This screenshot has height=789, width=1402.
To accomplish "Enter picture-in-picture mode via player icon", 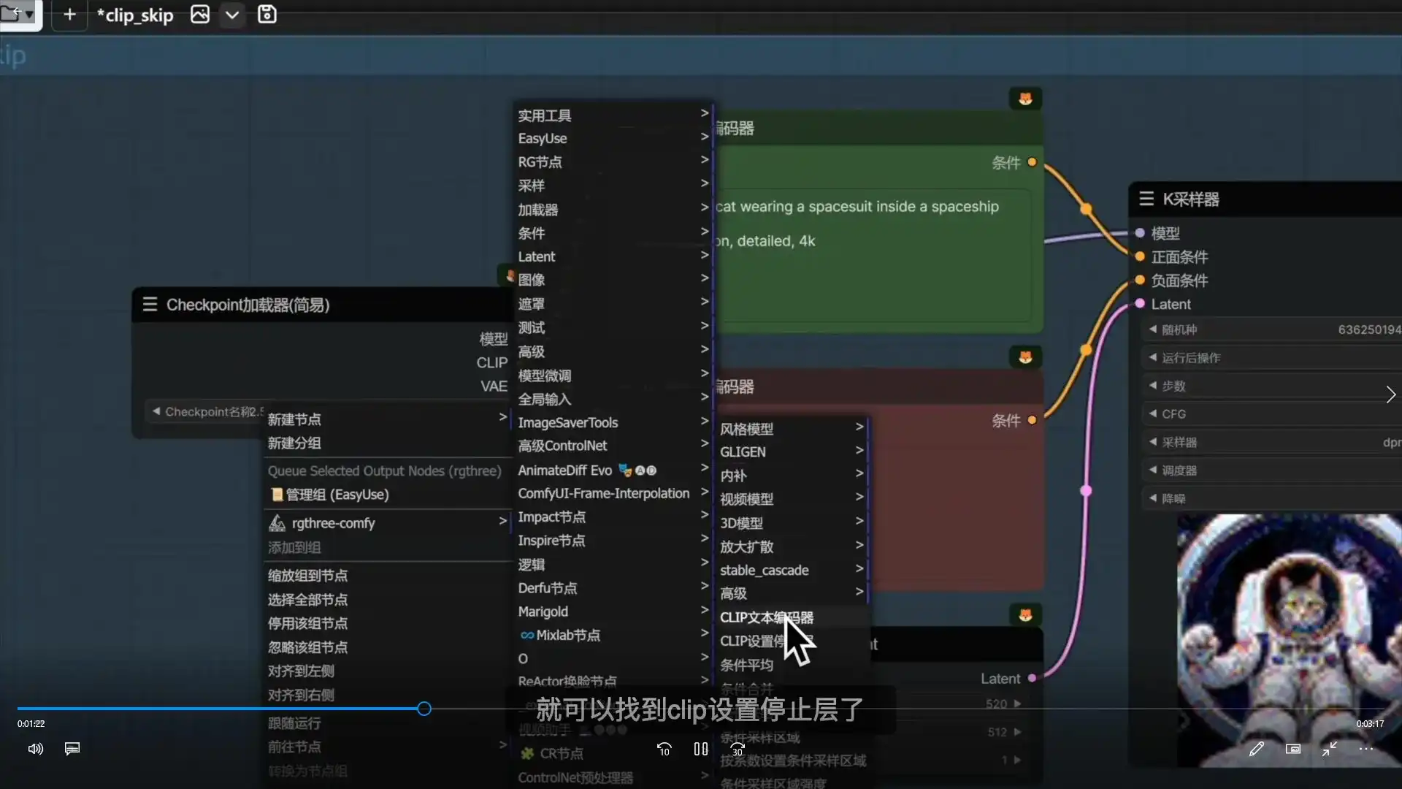I will pos(1292,749).
